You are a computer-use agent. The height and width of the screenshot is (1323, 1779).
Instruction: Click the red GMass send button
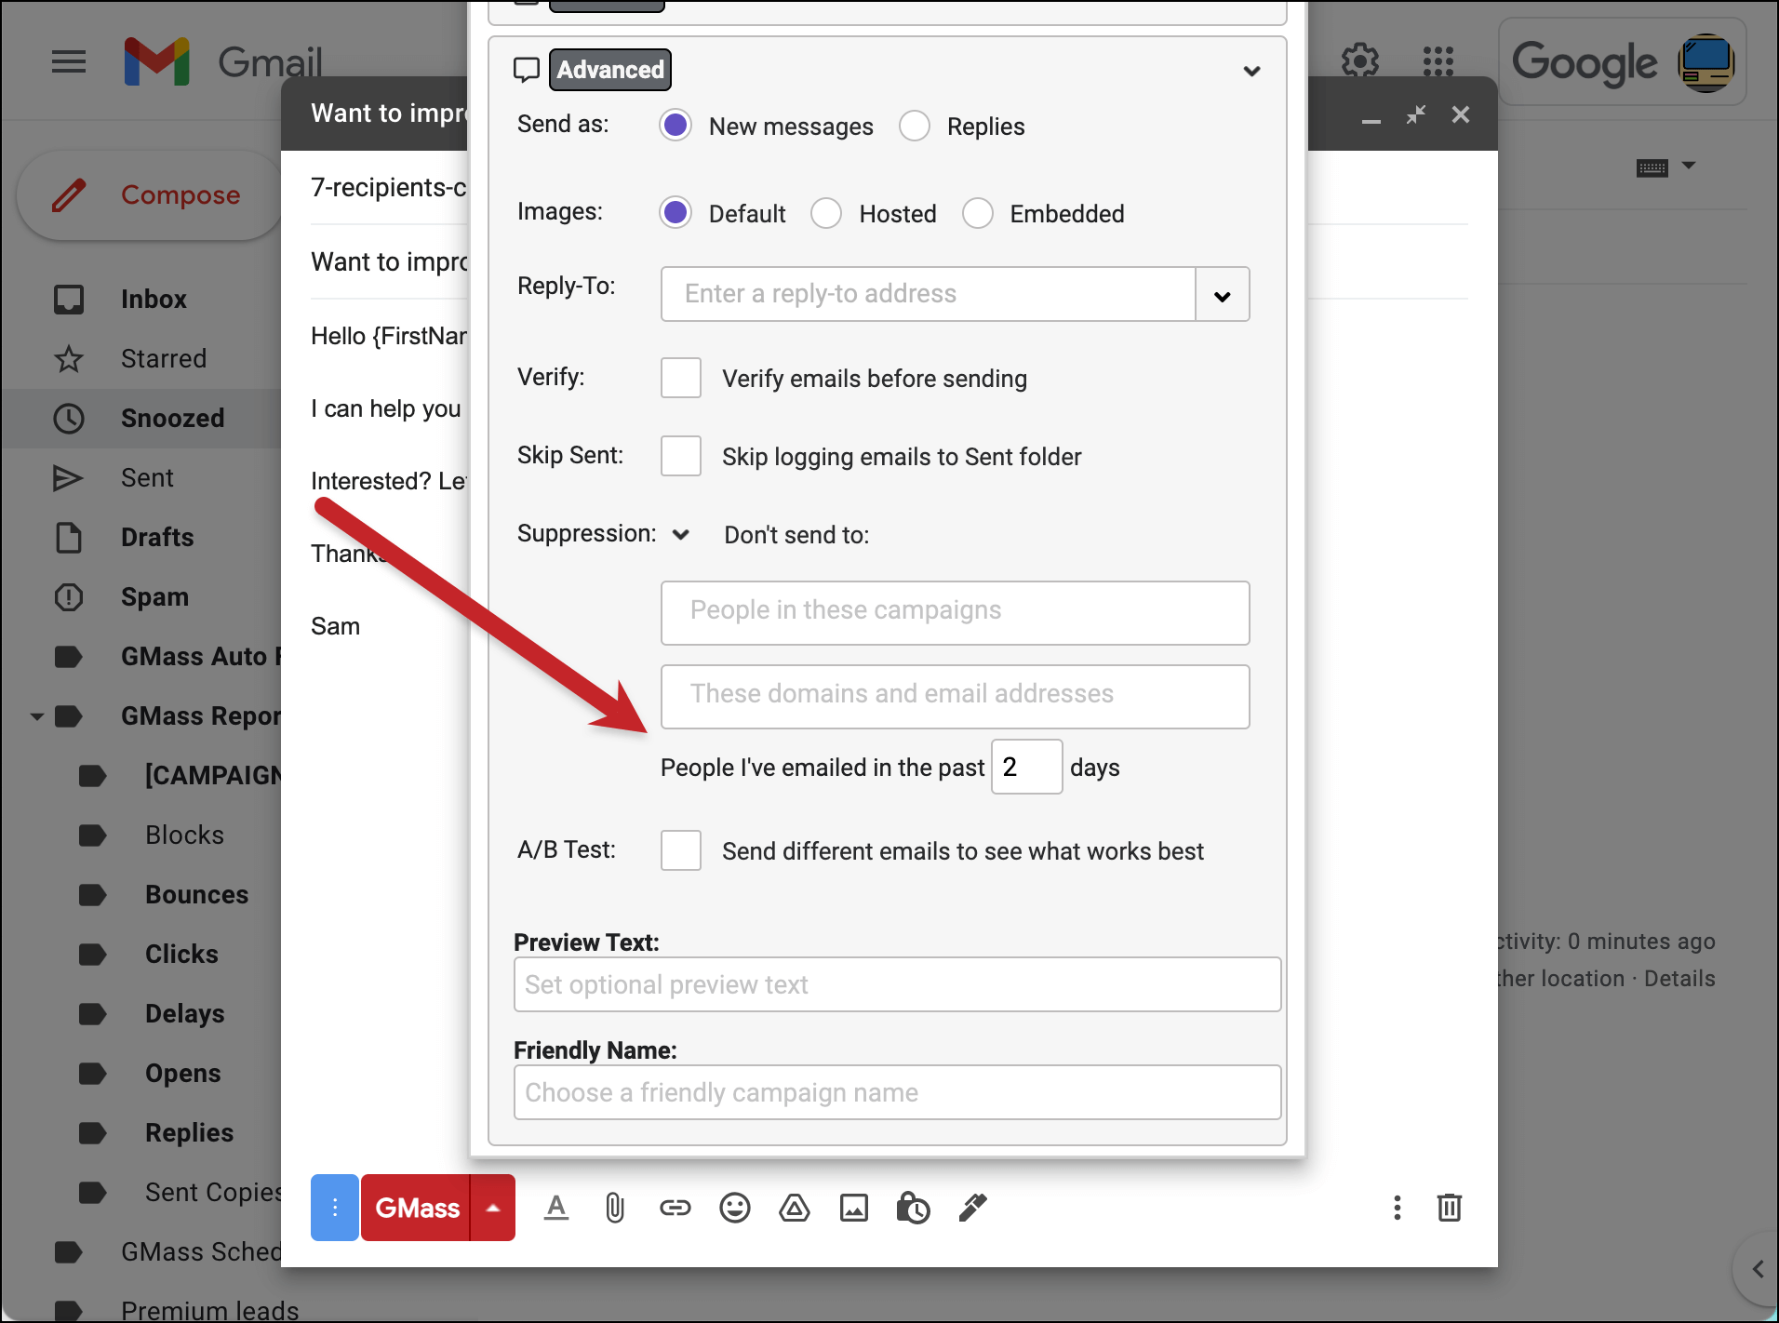(x=416, y=1208)
